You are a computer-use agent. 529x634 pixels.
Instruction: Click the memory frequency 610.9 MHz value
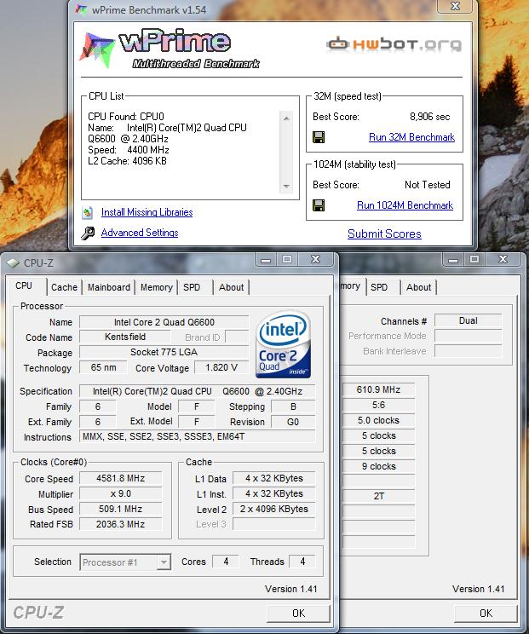(x=378, y=389)
